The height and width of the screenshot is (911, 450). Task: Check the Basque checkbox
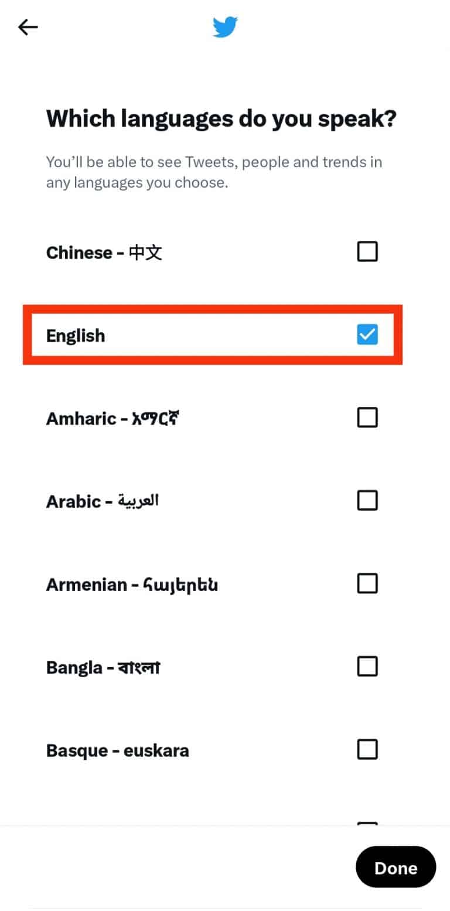[x=367, y=749]
